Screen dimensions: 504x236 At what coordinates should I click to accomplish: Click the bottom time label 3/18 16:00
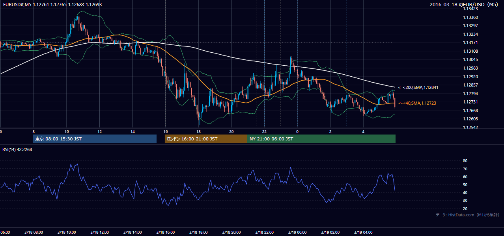[165, 232]
